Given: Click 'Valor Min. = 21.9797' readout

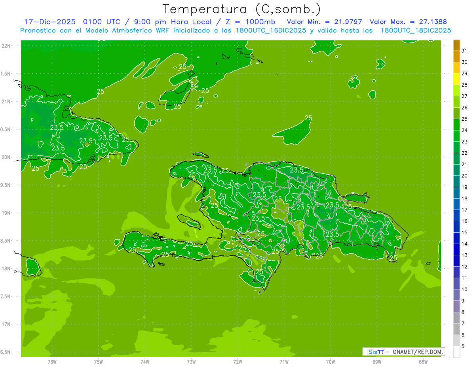Looking at the screenshot, I should (325, 22).
